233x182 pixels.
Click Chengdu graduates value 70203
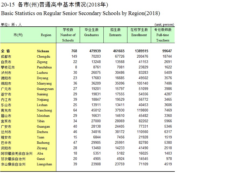pyautogui.click(x=96, y=57)
